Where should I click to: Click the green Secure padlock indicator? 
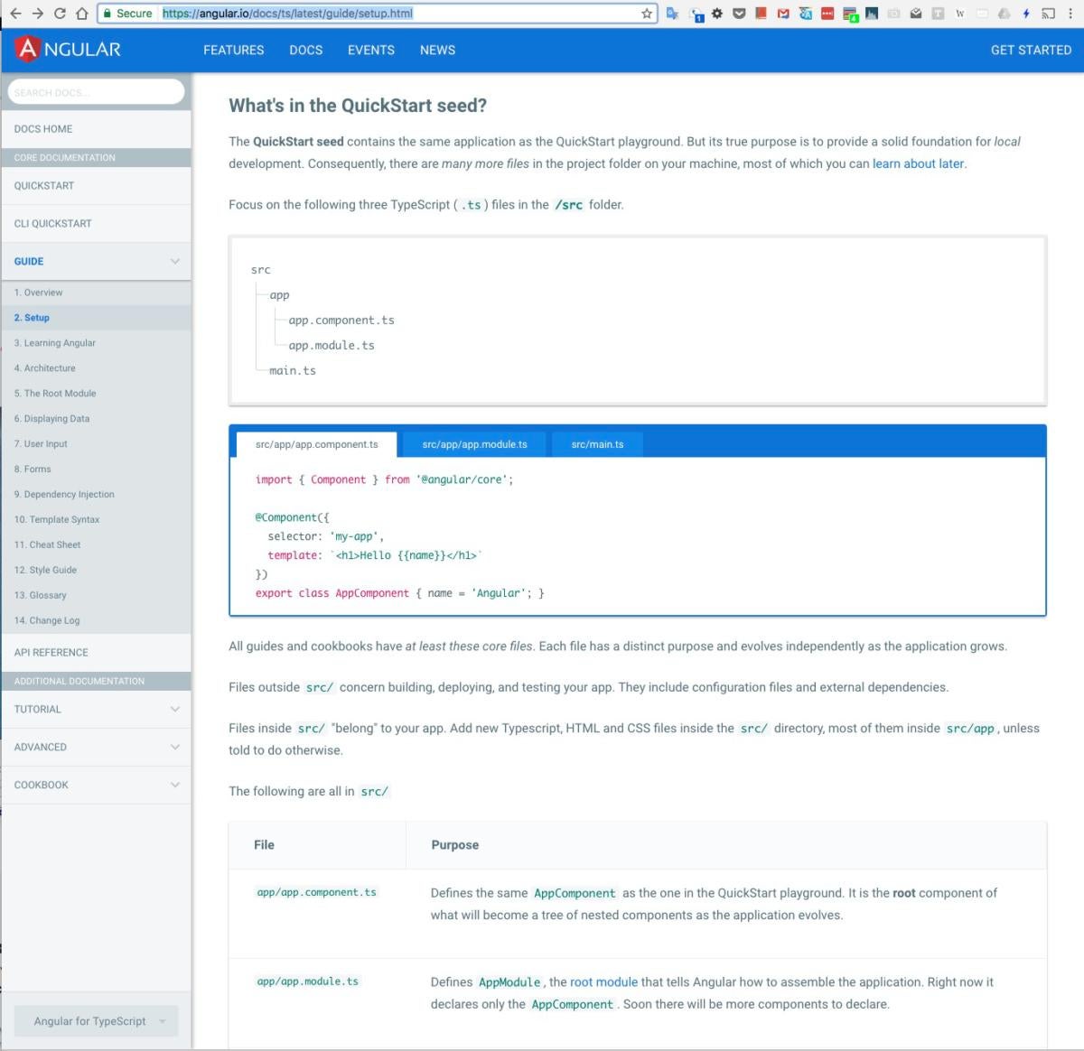point(126,14)
